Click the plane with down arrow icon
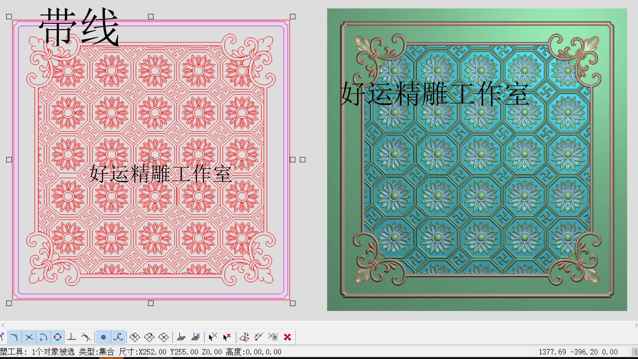The width and height of the screenshot is (638, 359). 244,337
